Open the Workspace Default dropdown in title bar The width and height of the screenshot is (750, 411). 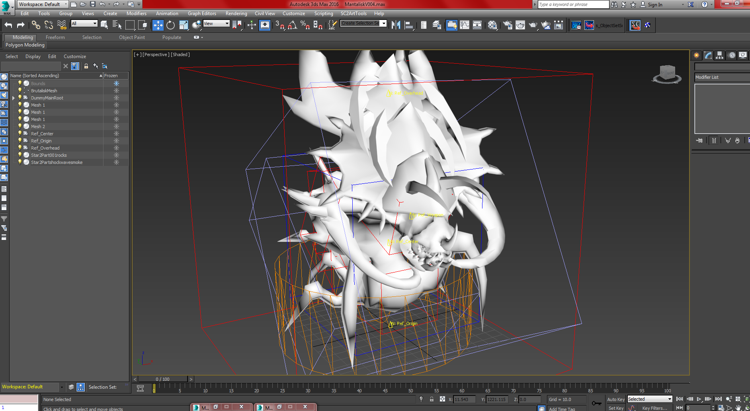tap(43, 4)
